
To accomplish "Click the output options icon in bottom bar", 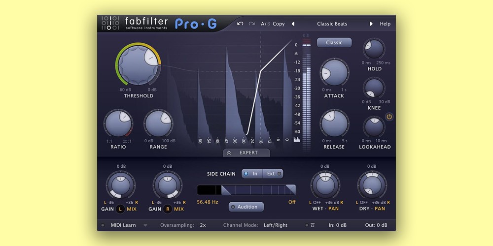I will coord(313,225).
